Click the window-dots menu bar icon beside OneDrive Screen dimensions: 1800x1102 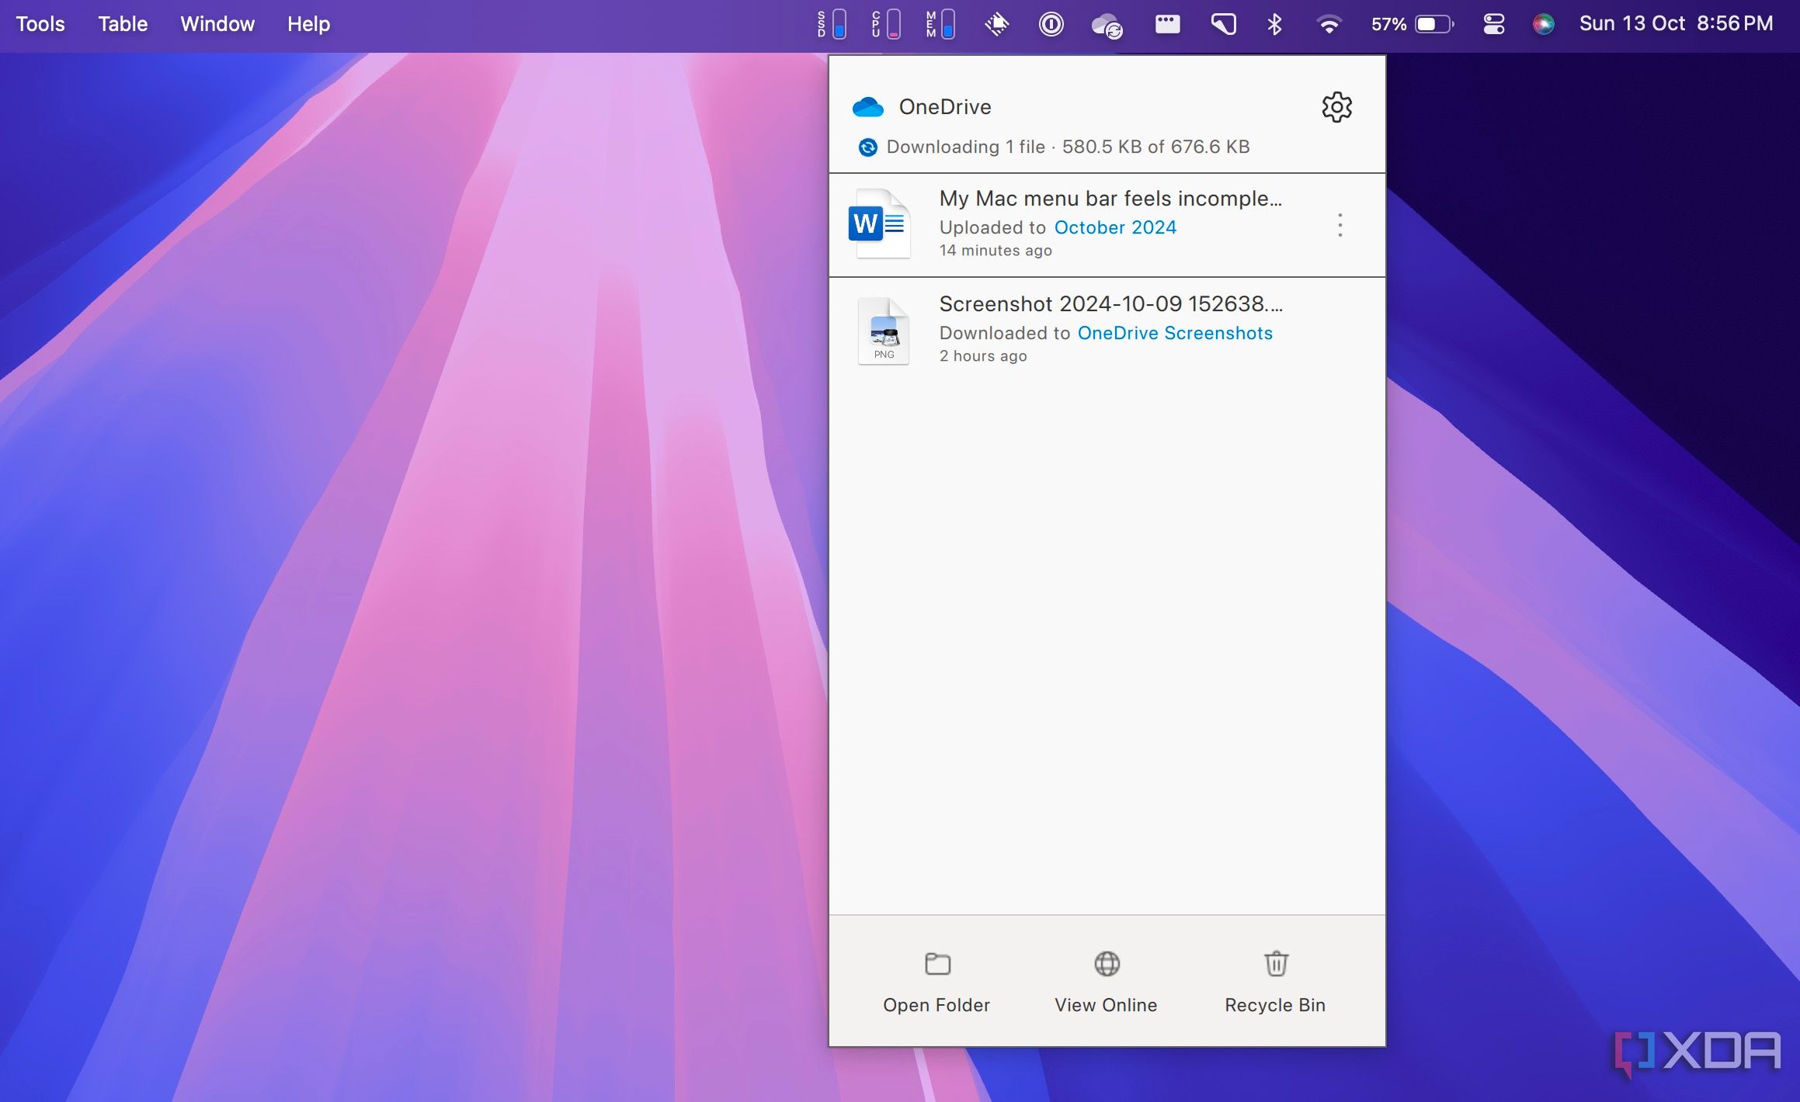[x=1167, y=24]
